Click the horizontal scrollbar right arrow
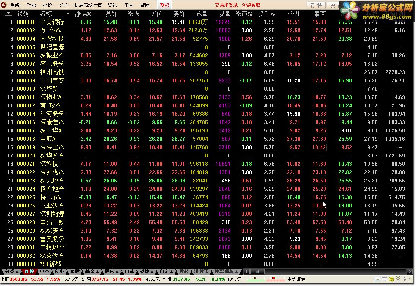 [409, 272]
